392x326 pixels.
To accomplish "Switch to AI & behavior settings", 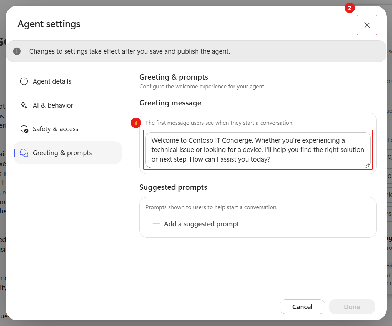I will click(x=68, y=105).
